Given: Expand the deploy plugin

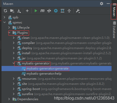Looking at the screenshot, I should [14, 48].
